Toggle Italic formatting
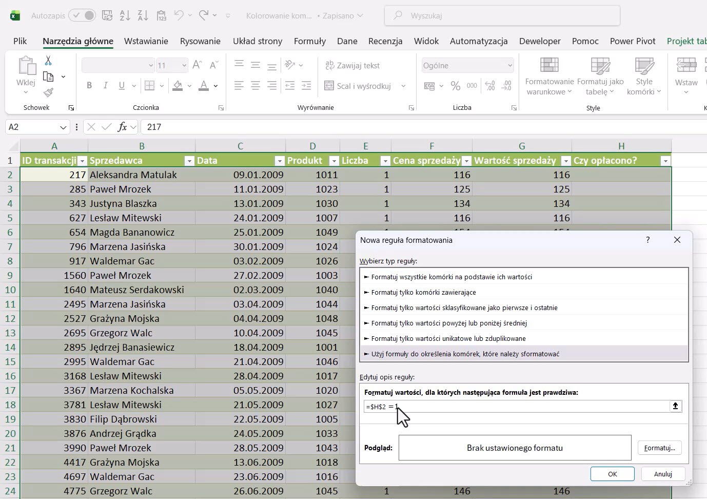The width and height of the screenshot is (707, 499). point(105,86)
